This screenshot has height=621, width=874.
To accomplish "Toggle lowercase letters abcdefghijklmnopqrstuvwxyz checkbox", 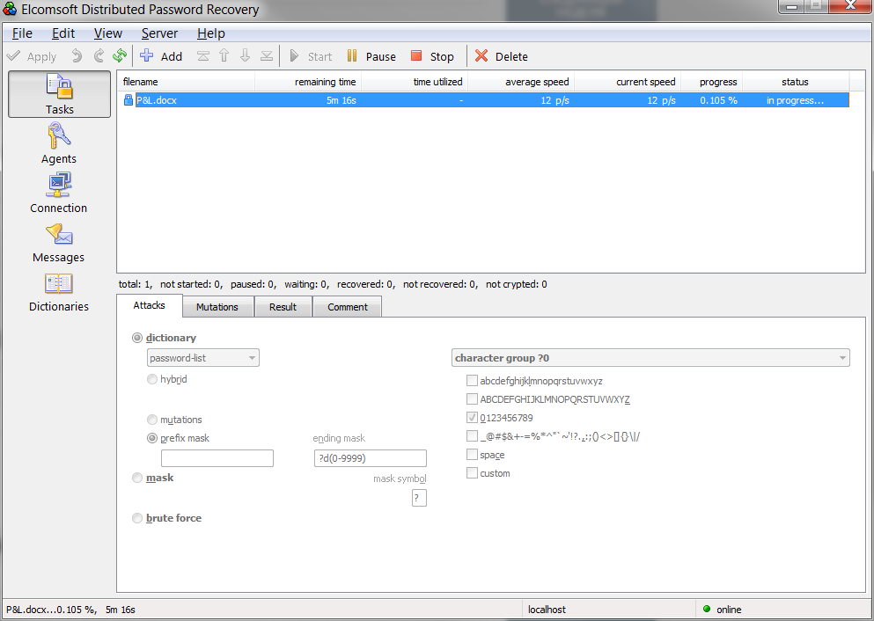I will pyautogui.click(x=472, y=380).
